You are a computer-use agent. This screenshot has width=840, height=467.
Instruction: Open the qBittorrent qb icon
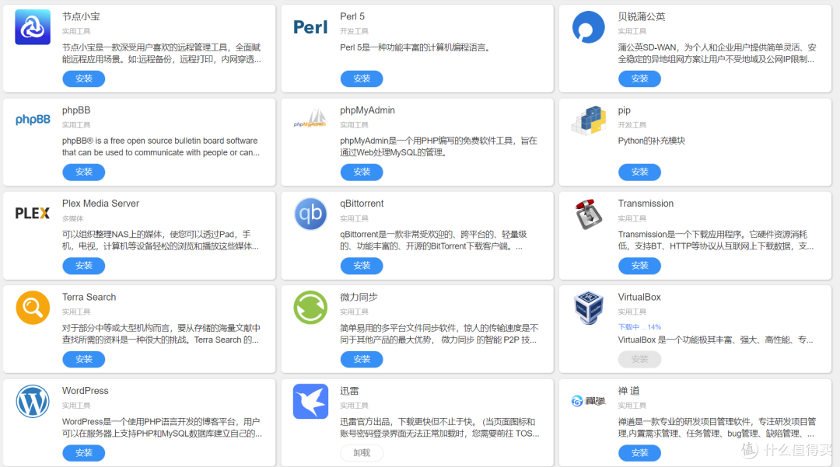(310, 214)
